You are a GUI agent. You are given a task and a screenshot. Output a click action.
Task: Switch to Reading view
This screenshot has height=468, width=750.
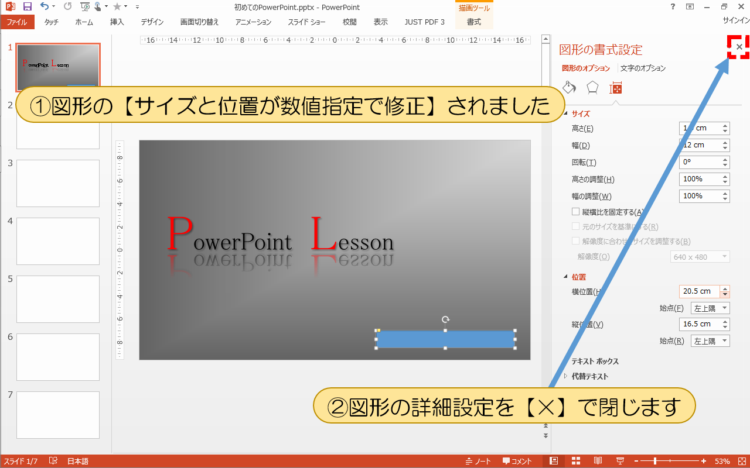(x=598, y=461)
